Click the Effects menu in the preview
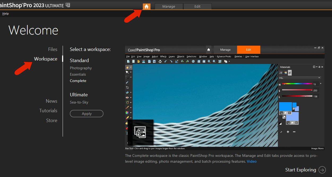Image resolution: width=332 pixels, height=177 pixels. coord(163,57)
